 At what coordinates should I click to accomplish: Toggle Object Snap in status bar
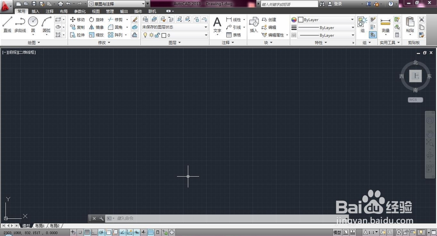(109, 232)
